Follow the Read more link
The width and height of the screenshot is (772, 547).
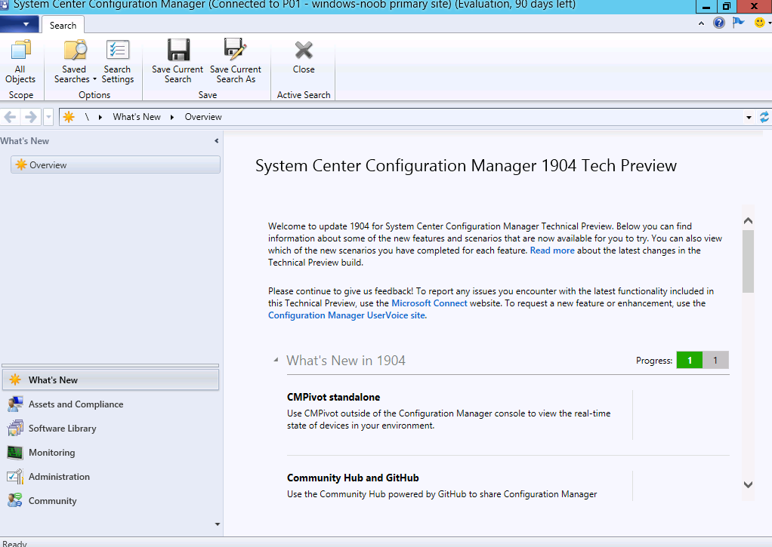552,250
